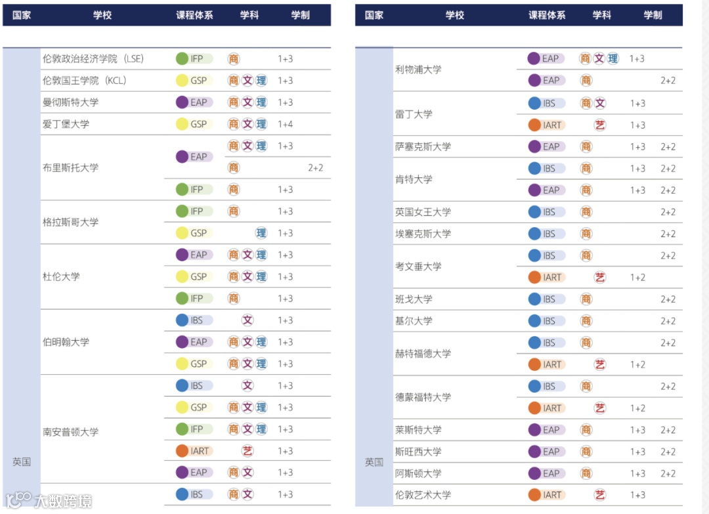Select the IBS badge for 英国女王大学
This screenshot has width=709, height=514.
coord(546,212)
